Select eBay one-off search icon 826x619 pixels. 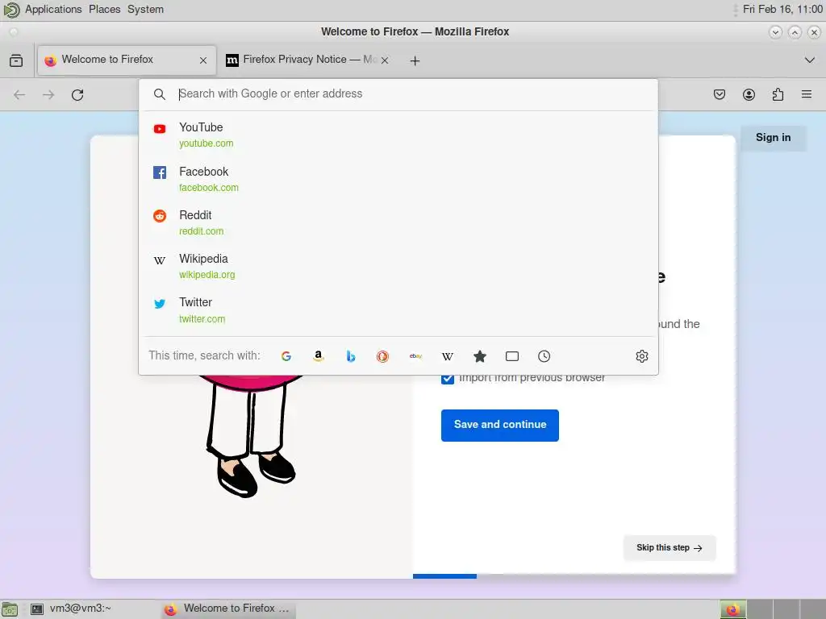tap(415, 356)
